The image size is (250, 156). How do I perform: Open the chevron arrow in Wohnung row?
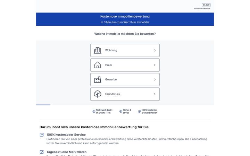155,51
